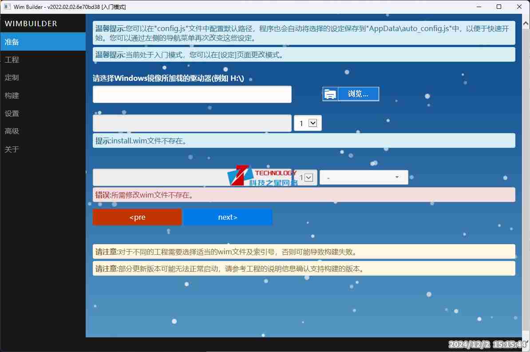Click the WIMBUILDER logo in the sidebar
Screen dimensions: 530x352
tap(31, 24)
